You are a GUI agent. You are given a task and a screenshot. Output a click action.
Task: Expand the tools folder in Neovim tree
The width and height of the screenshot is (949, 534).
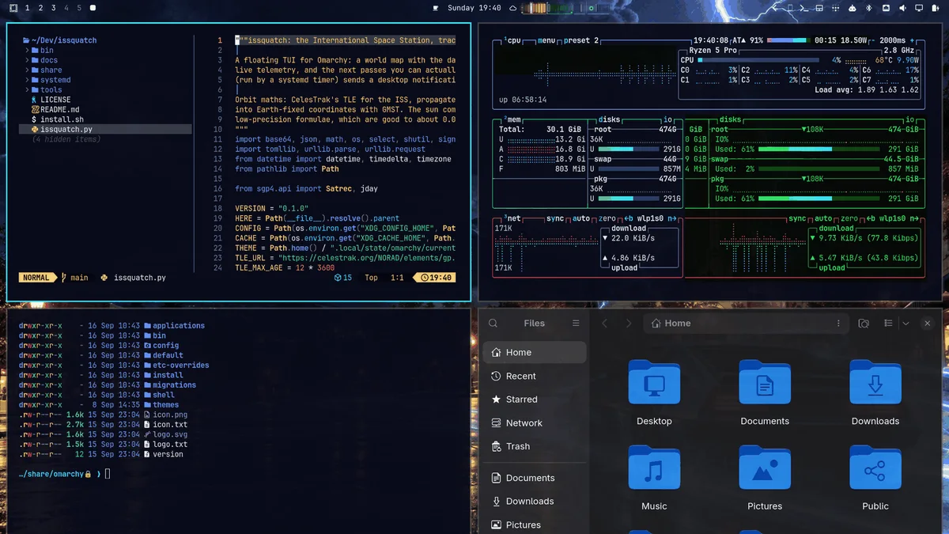point(45,89)
